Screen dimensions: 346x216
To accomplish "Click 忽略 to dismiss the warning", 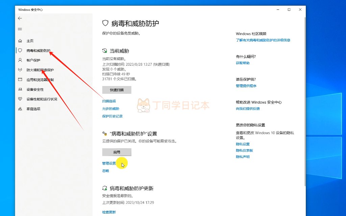I will click(105, 171).
